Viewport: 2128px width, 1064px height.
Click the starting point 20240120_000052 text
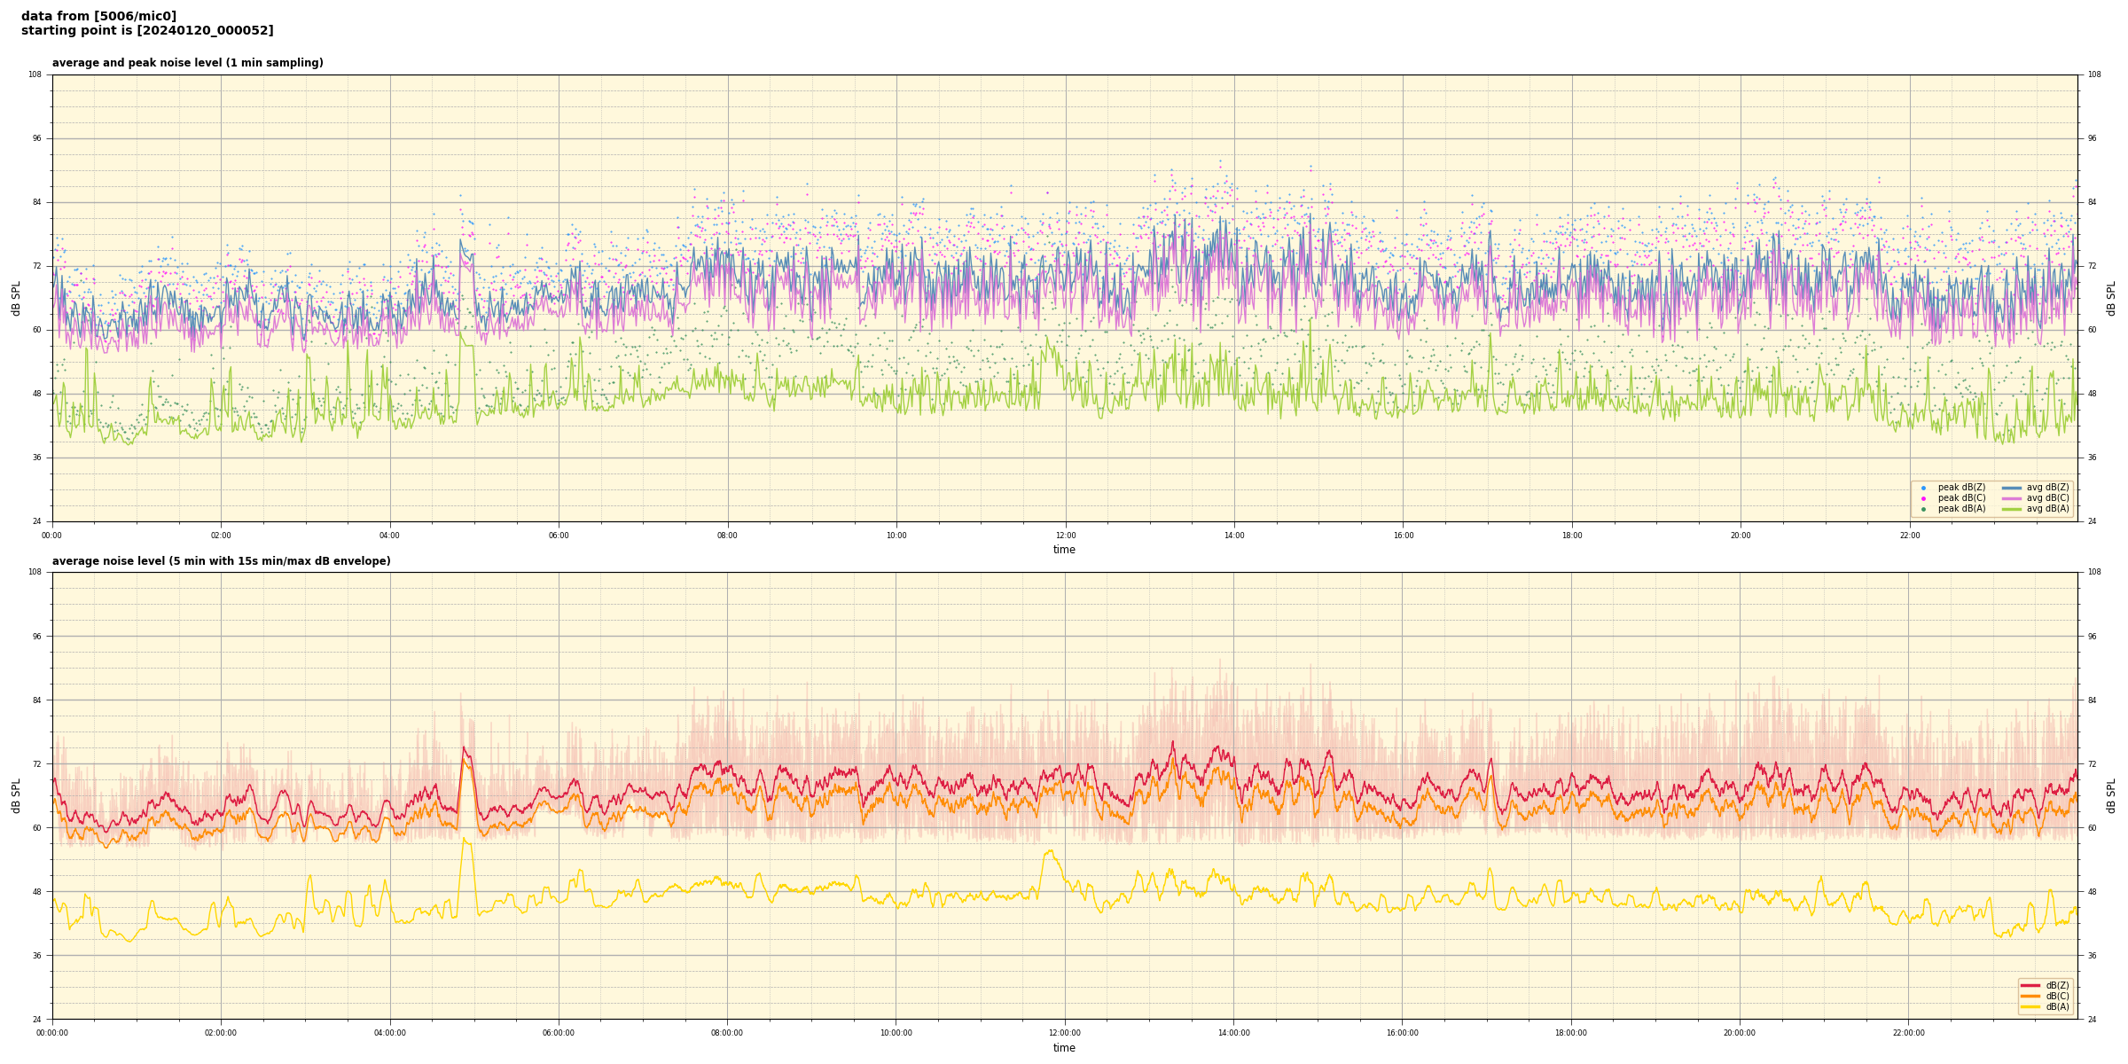point(147,31)
